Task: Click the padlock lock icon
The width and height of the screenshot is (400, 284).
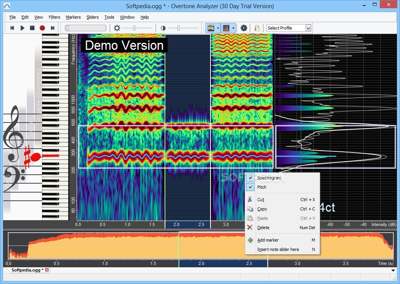Action: 257,28
